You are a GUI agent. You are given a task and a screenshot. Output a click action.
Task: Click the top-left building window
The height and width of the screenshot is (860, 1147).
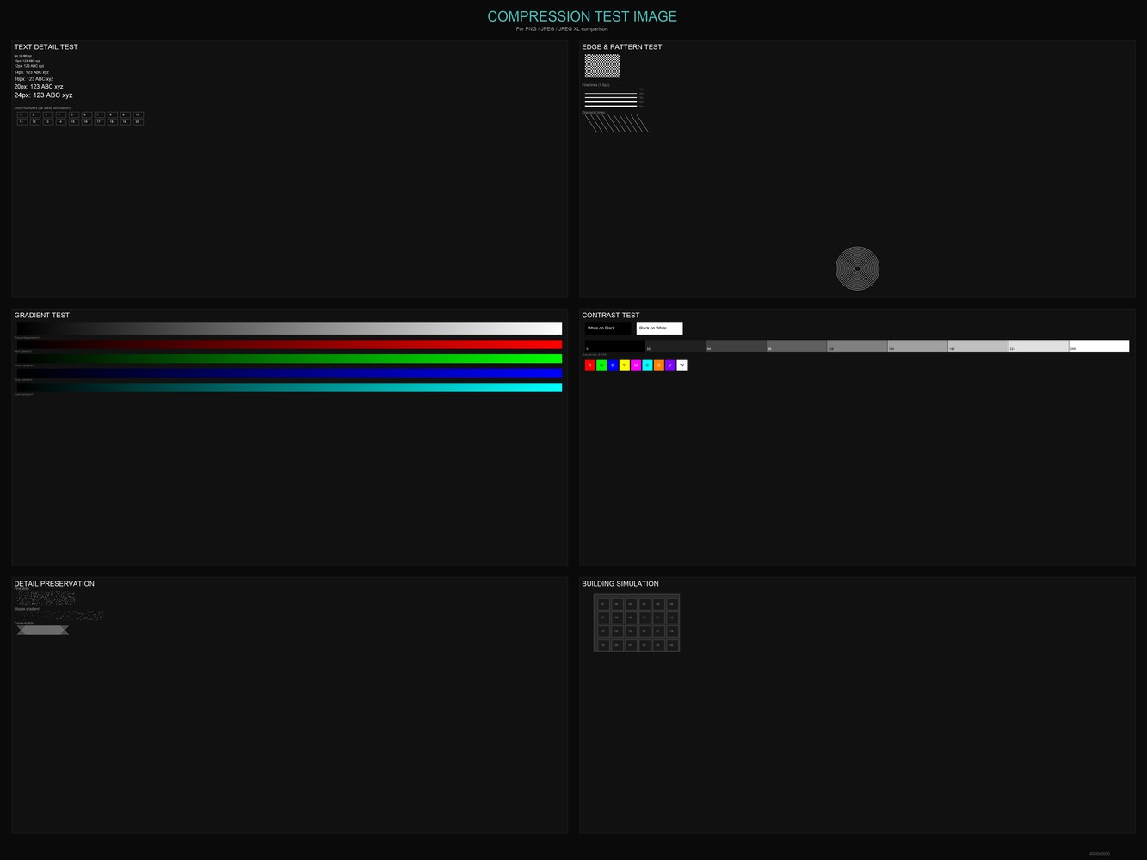[603, 604]
